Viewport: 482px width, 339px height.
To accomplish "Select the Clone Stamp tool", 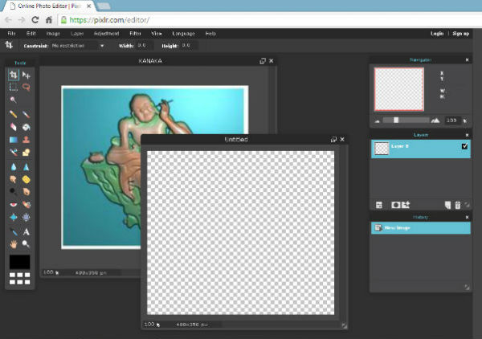I will [x=27, y=140].
